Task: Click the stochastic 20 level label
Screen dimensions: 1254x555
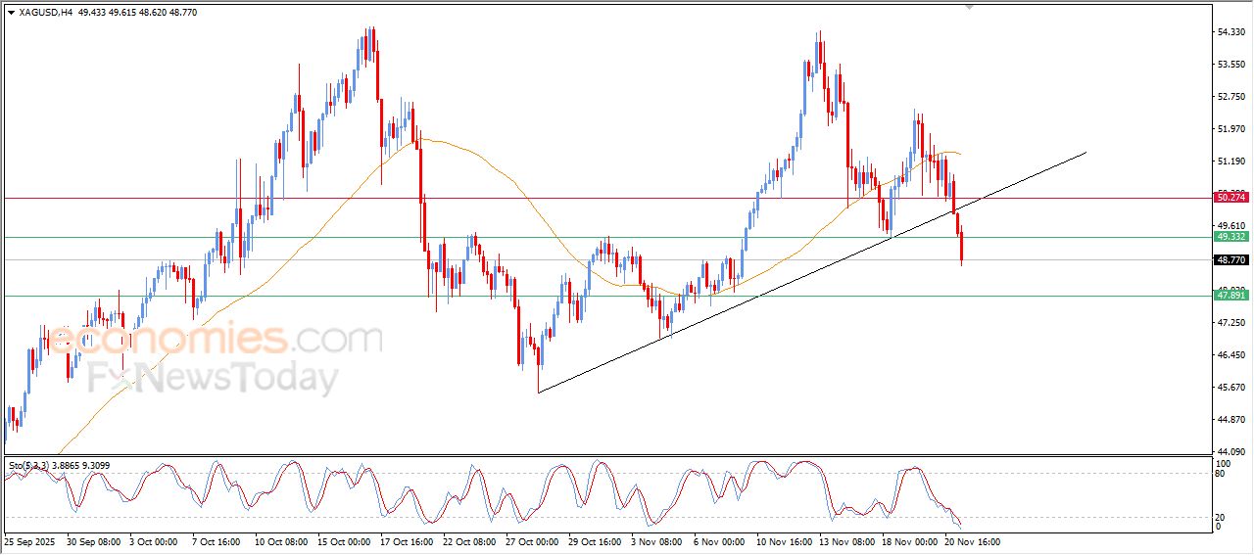Action: point(1222,516)
